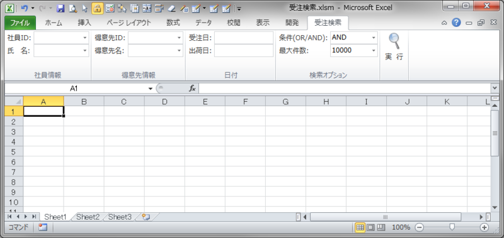The width and height of the screenshot is (504, 238).
Task: Switch to the 挿入 ribbon tab
Action: (84, 23)
